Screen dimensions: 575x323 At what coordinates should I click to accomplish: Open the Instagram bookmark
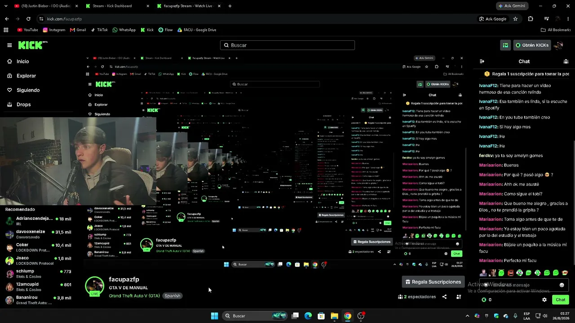pos(54,30)
